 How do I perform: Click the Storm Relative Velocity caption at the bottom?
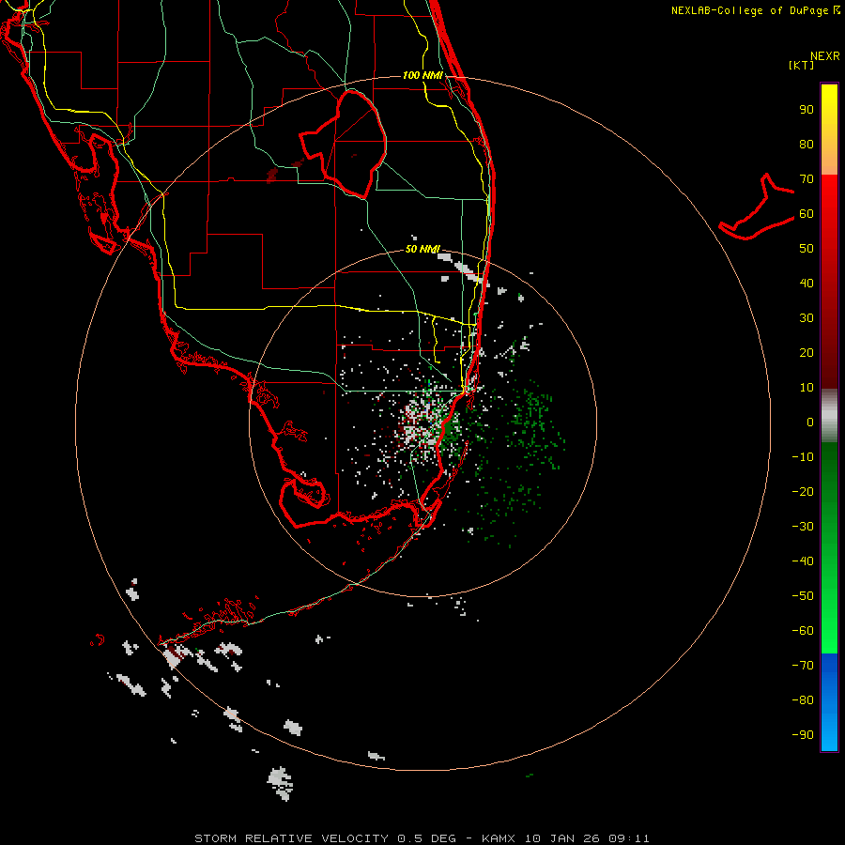pyautogui.click(x=422, y=838)
